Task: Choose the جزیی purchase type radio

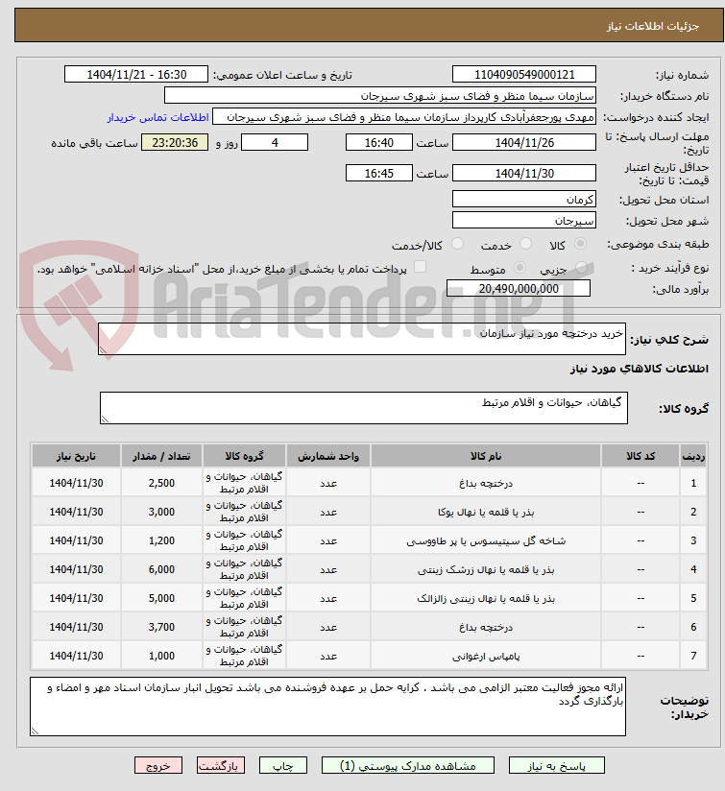Action: click(582, 268)
